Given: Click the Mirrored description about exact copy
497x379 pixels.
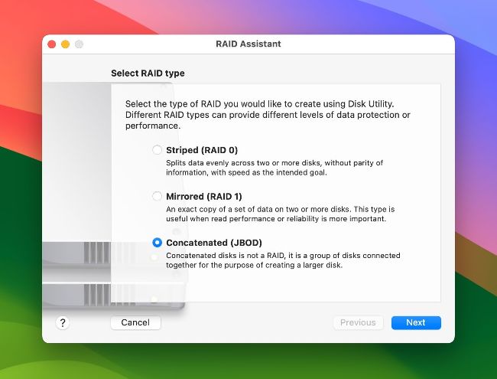Looking at the screenshot, I should pos(280,214).
